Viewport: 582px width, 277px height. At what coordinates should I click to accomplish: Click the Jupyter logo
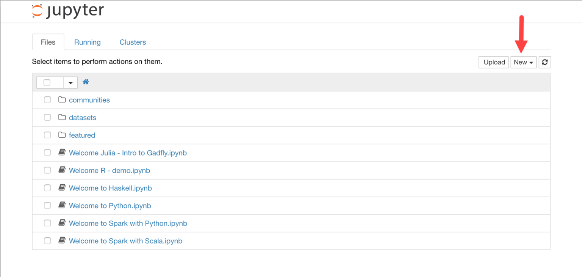pyautogui.click(x=68, y=11)
